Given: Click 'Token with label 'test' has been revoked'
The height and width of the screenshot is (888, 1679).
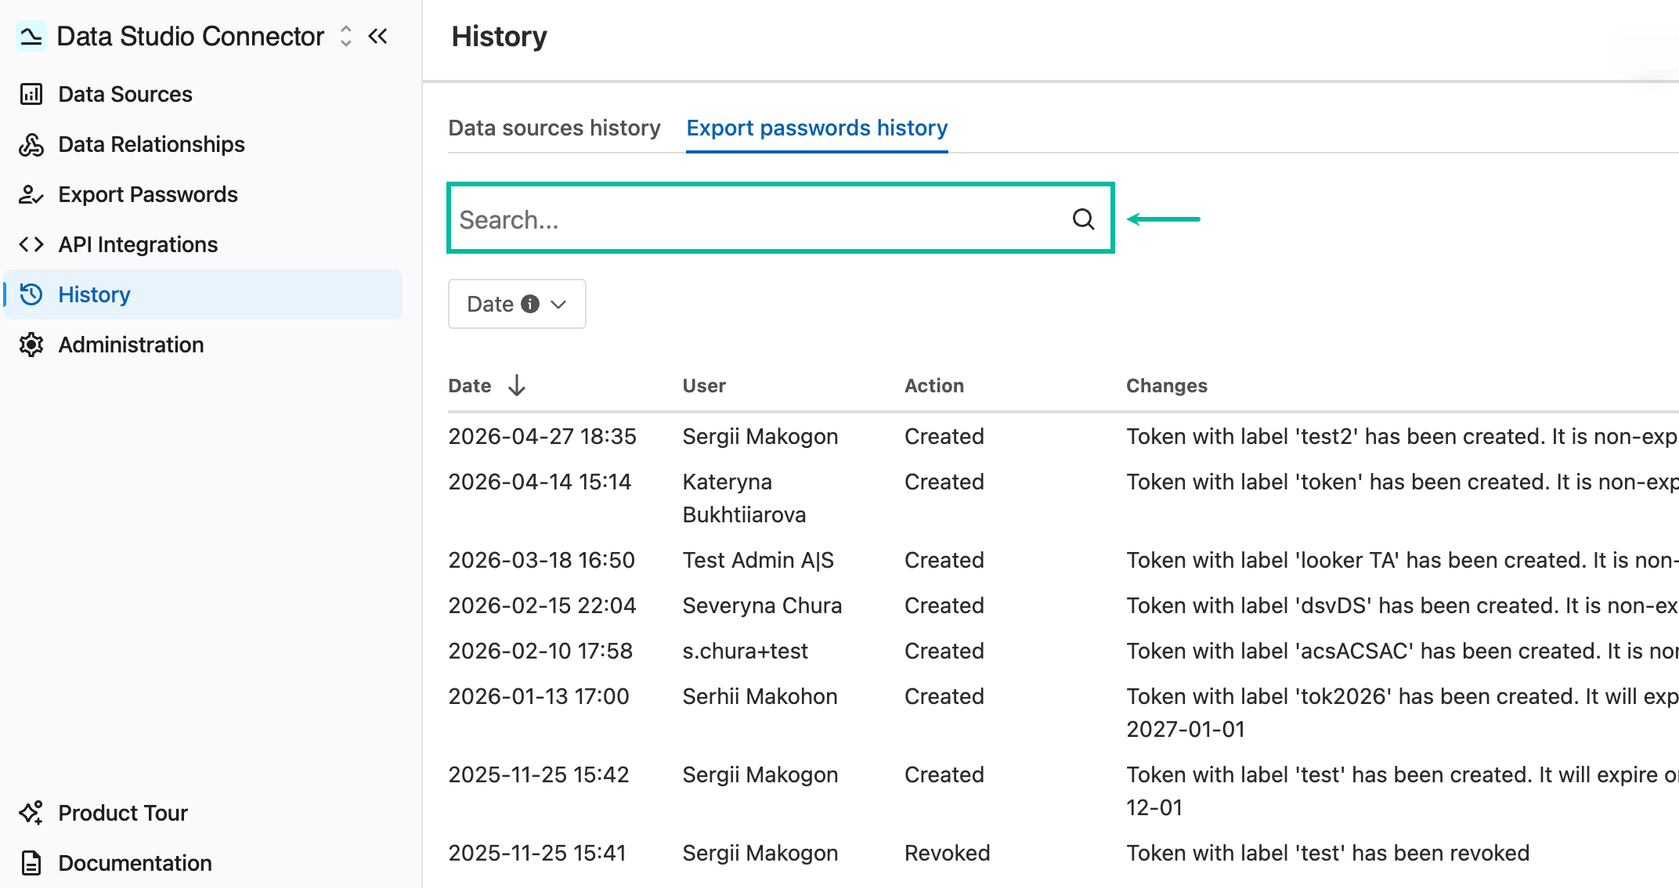Looking at the screenshot, I should click(1328, 853).
